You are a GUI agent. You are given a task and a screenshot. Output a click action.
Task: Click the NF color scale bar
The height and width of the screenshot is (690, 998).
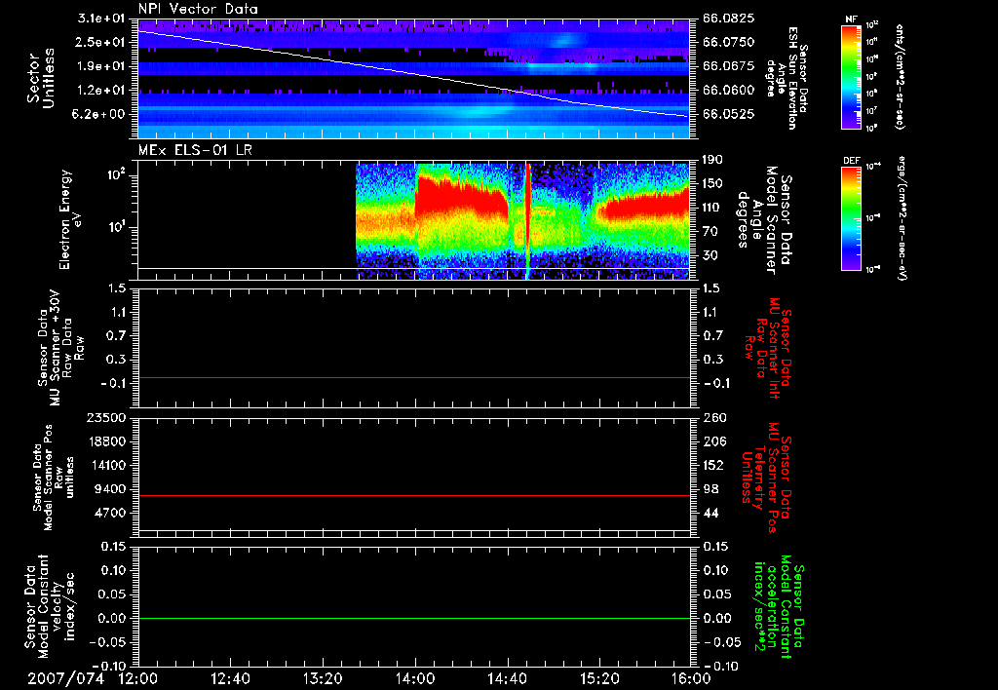851,77
